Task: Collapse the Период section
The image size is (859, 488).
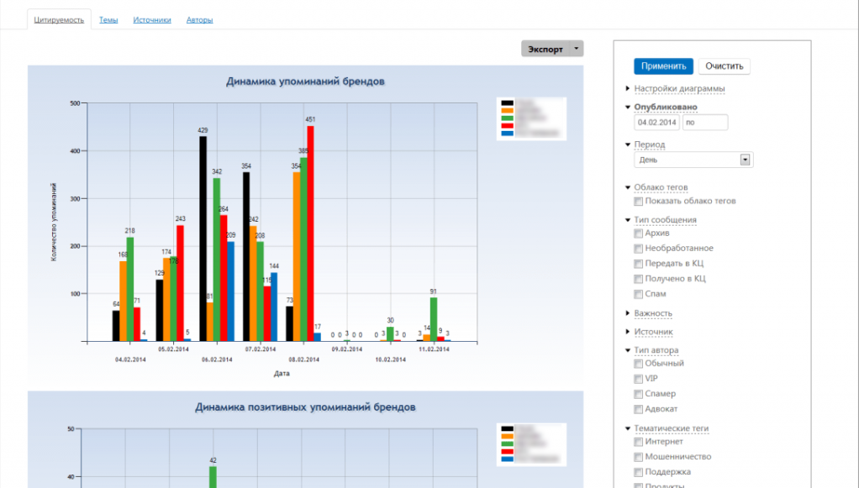Action: (650, 144)
